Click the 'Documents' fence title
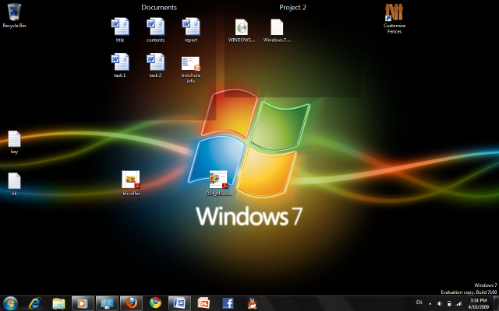Viewport: 499px width, 311px height. coord(159,7)
